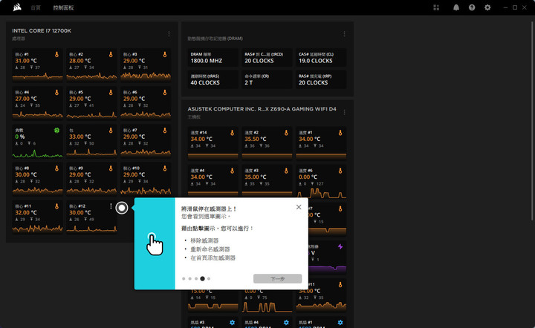This screenshot has width=535, height=328.
Task: Open the notifications bell
Action: pos(455,7)
